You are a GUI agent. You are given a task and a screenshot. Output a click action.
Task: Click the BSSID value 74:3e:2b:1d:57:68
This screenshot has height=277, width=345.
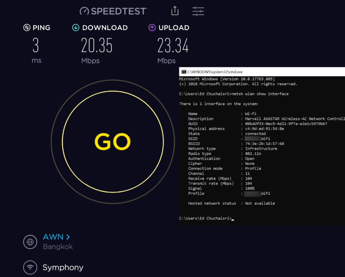point(264,144)
